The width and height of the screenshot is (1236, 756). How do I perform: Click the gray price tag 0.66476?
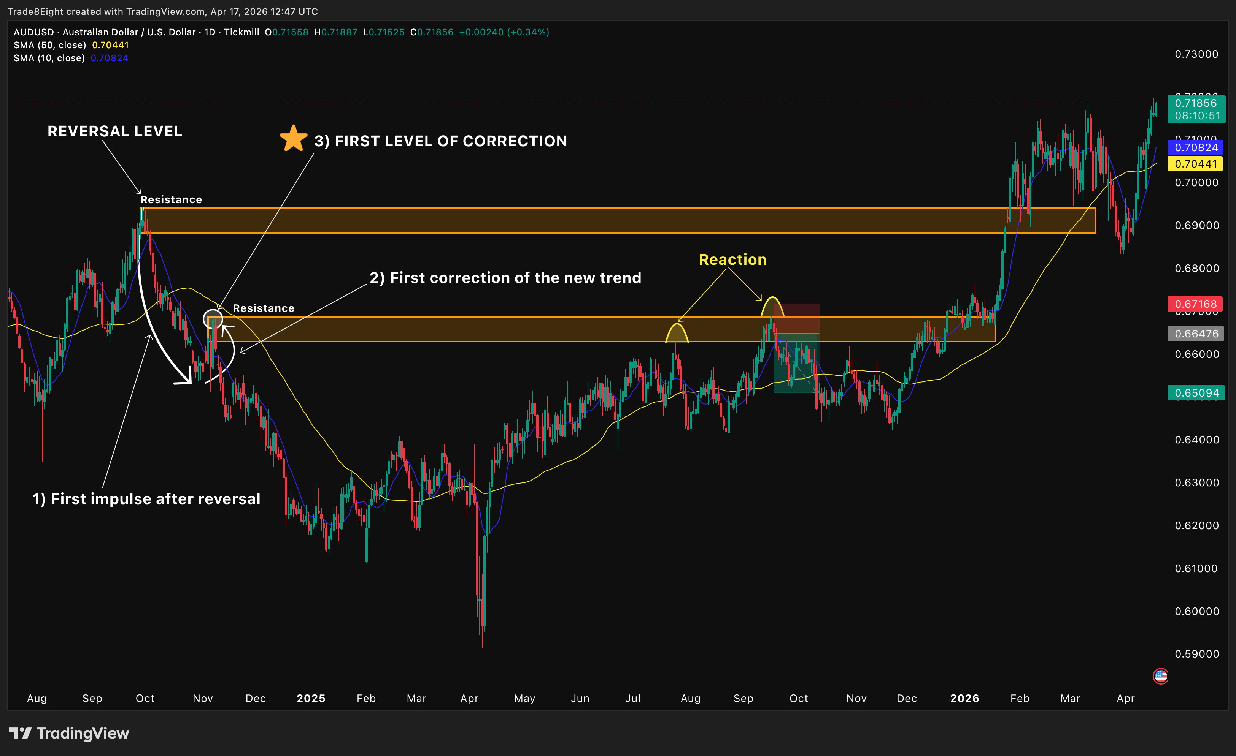[1196, 334]
